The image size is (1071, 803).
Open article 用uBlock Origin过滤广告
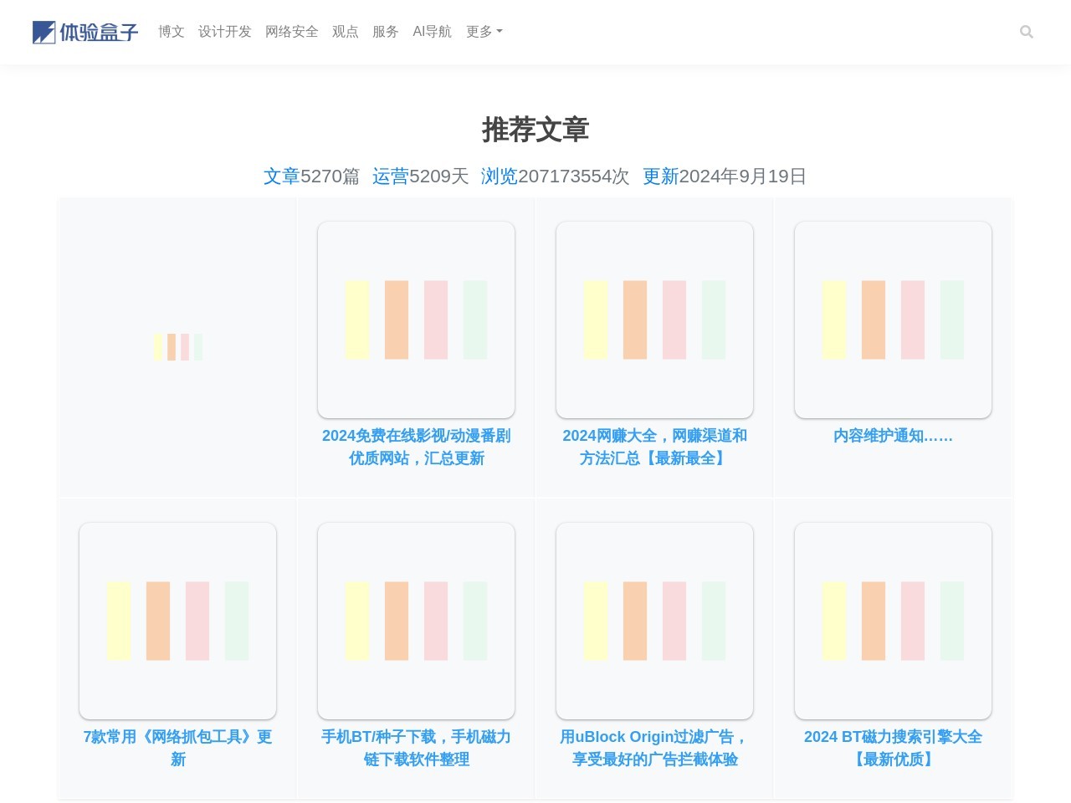(x=654, y=748)
